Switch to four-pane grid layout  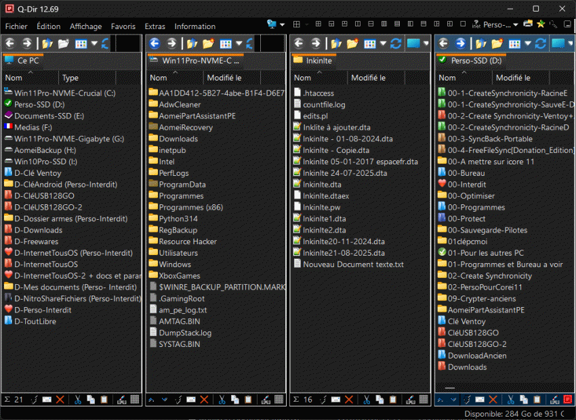(318, 24)
